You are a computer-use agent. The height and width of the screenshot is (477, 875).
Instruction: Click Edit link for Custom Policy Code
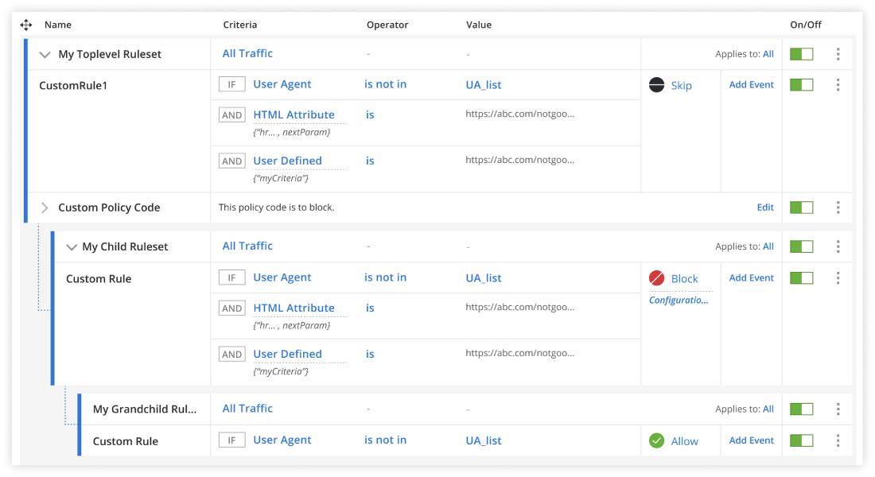tap(764, 207)
